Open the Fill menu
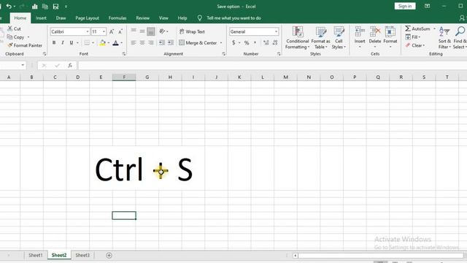 (x=413, y=37)
